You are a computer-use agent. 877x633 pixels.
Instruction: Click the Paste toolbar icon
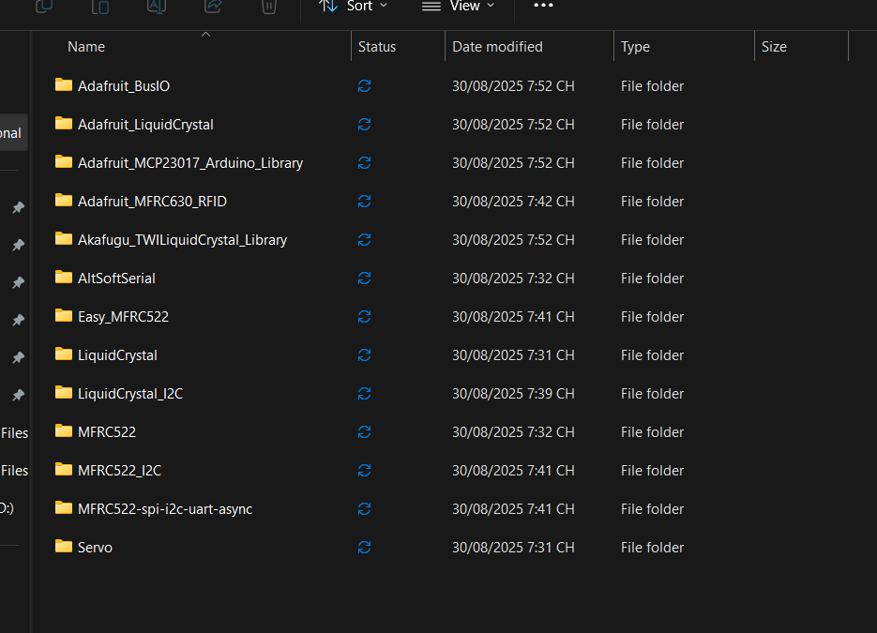point(100,6)
